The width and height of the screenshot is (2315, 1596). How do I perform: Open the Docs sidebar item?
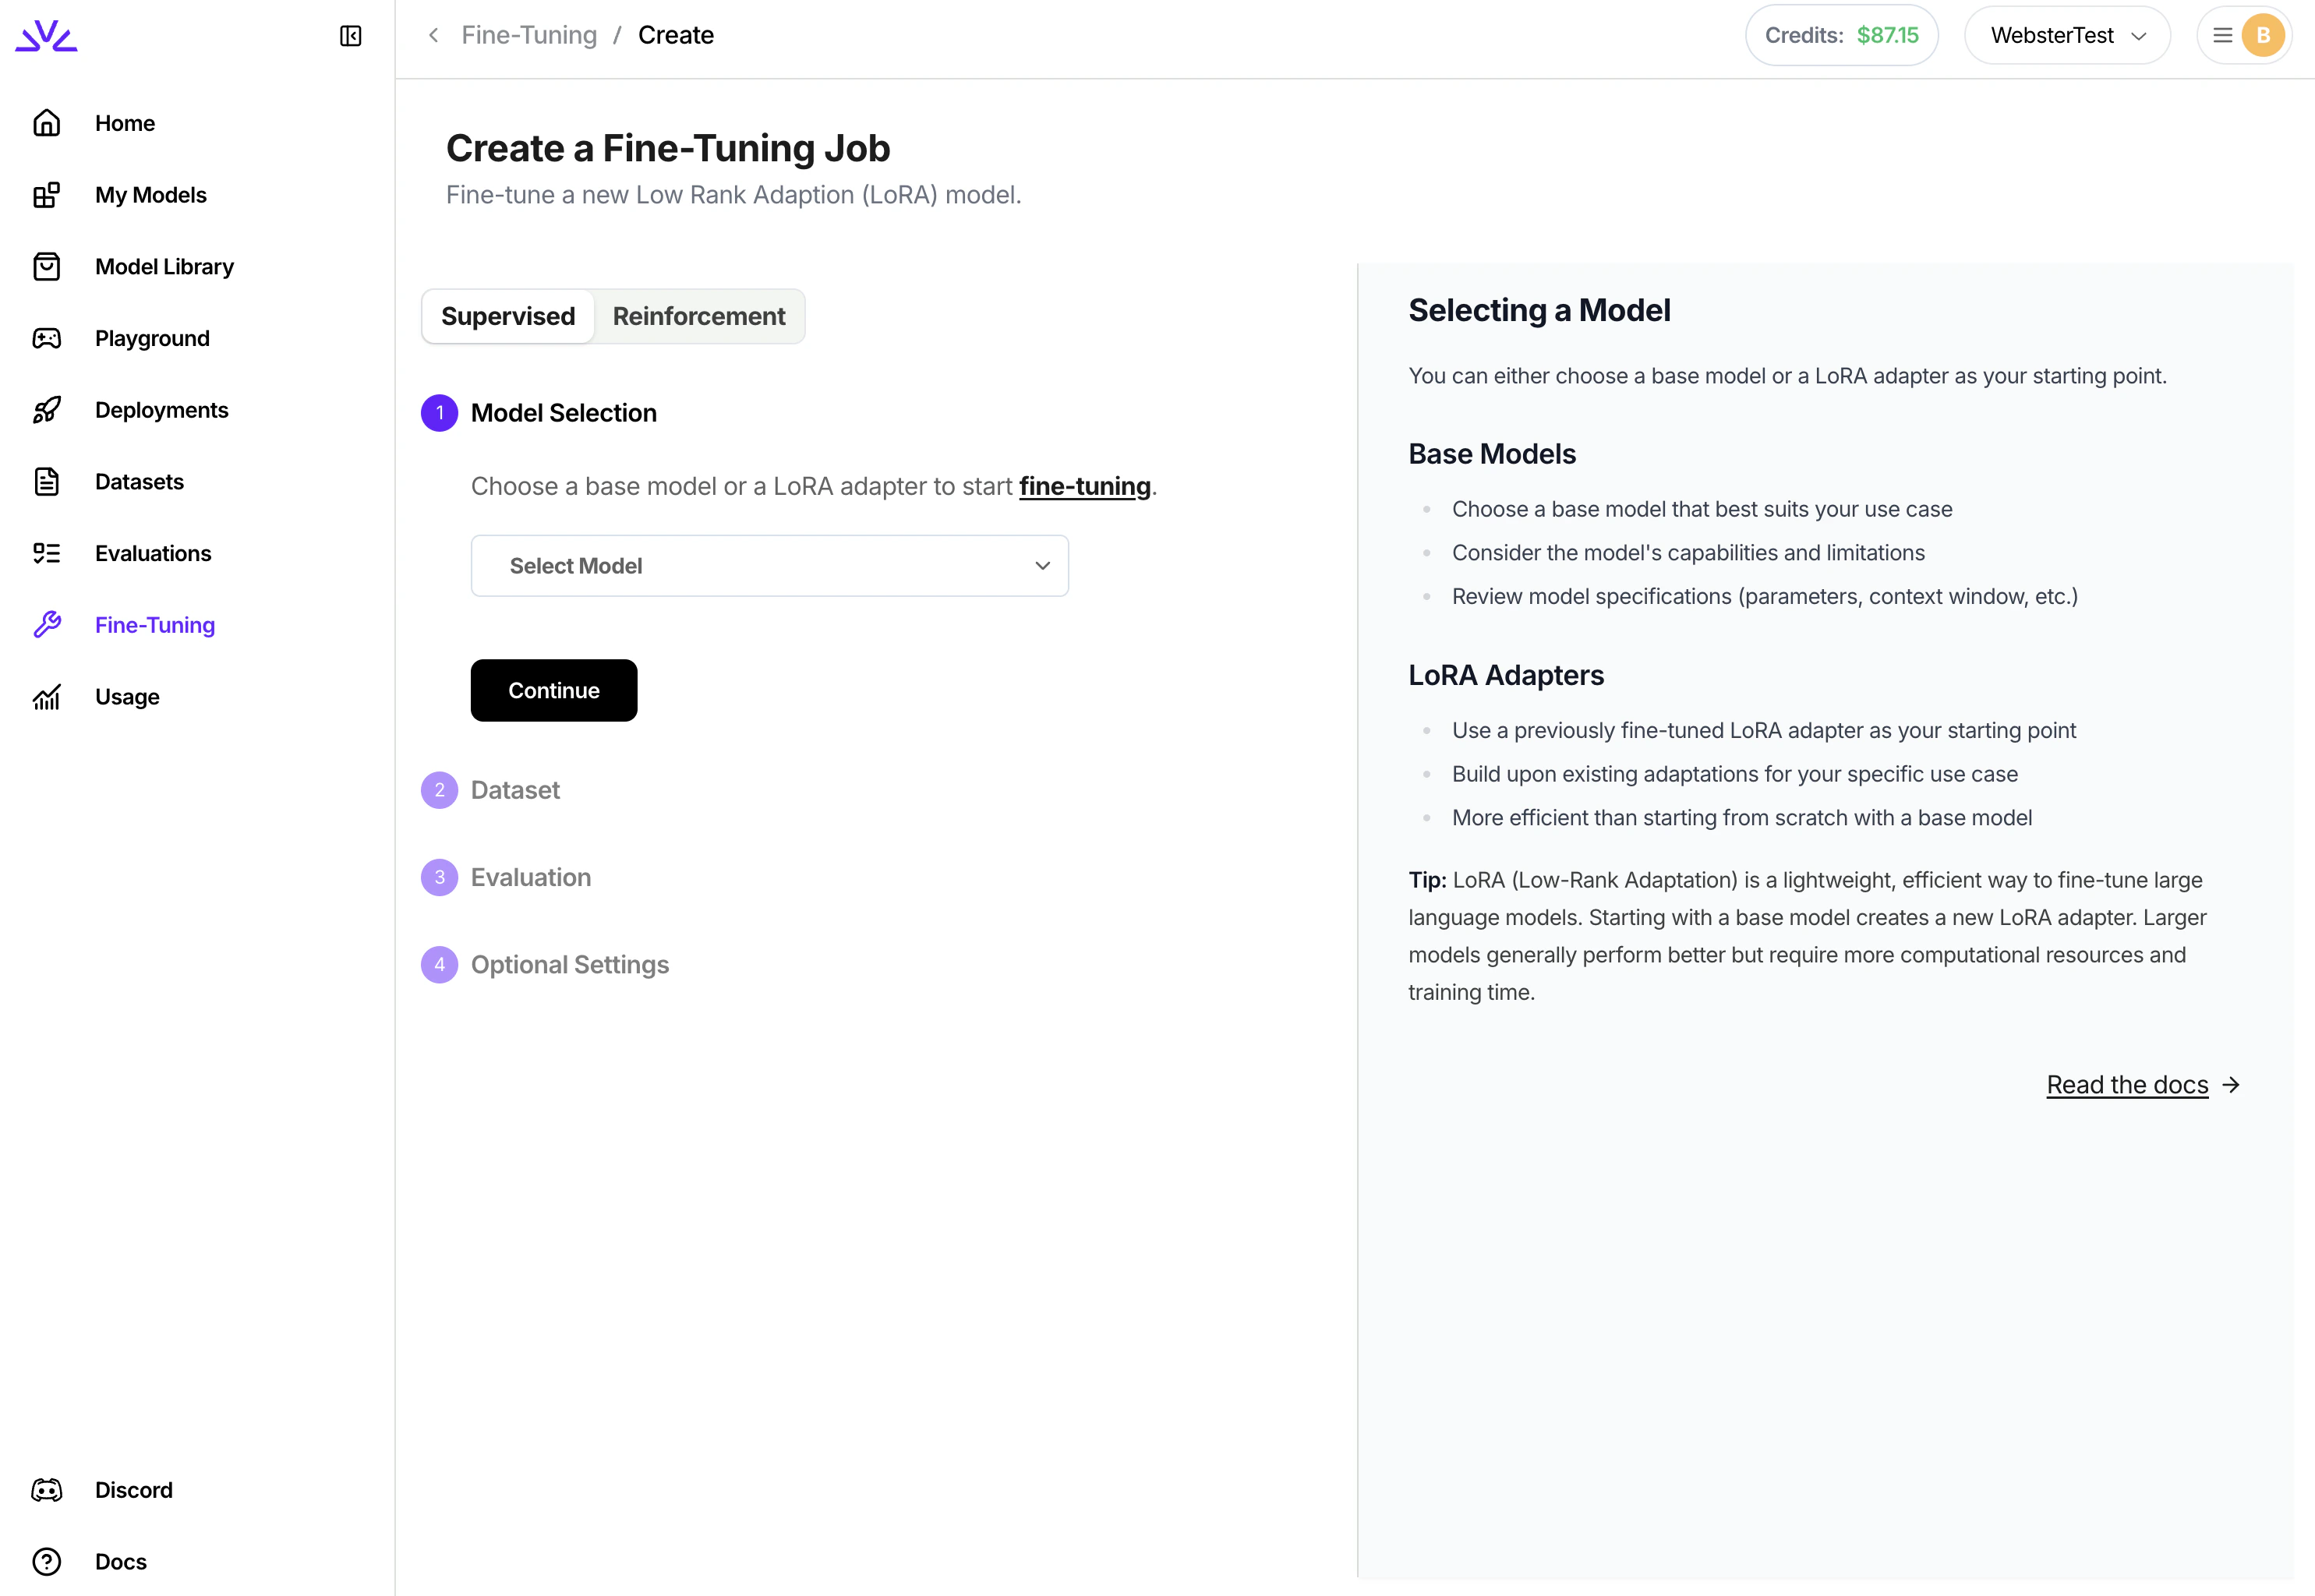(120, 1562)
